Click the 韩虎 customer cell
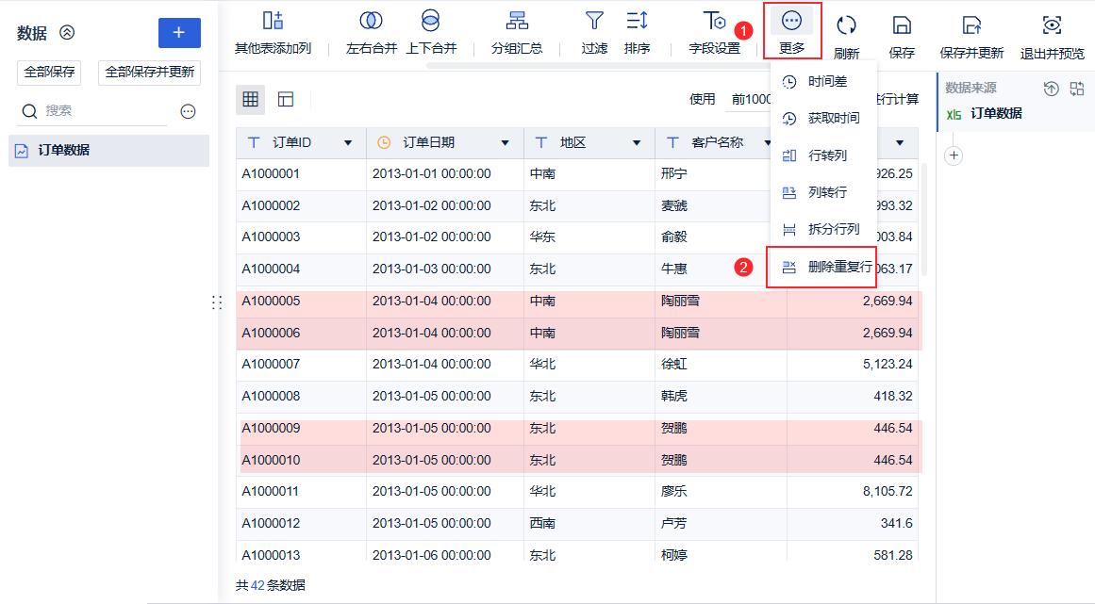The image size is (1095, 604). (x=721, y=397)
